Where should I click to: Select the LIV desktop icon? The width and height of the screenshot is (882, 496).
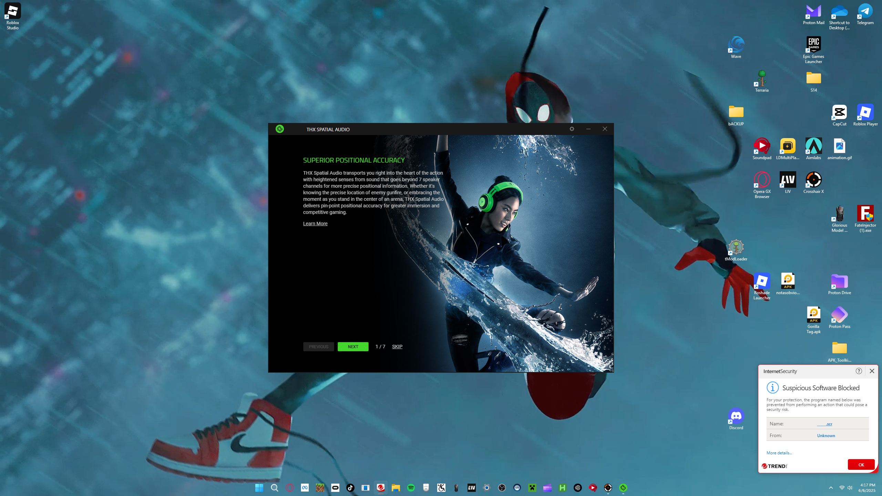[x=788, y=183]
